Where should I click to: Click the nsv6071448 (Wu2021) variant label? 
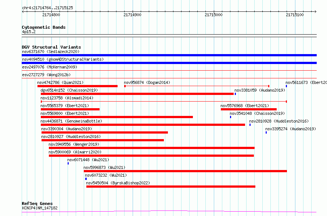point(88,160)
